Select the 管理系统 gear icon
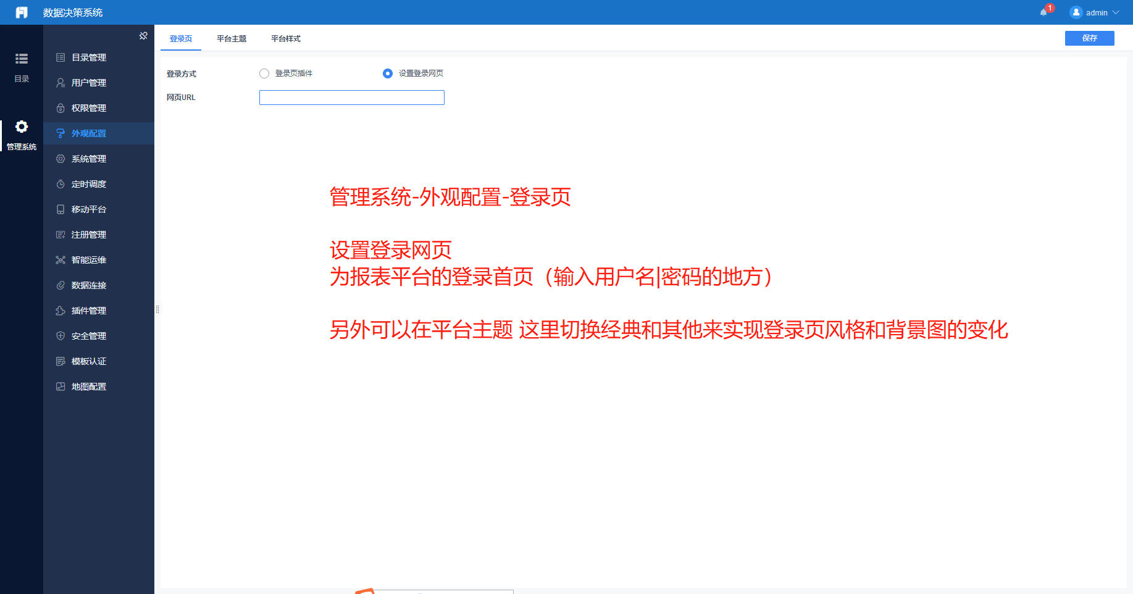 click(22, 127)
